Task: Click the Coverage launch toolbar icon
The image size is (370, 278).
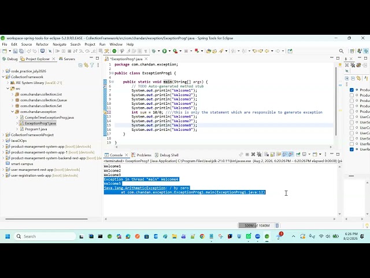Action: [175, 51]
